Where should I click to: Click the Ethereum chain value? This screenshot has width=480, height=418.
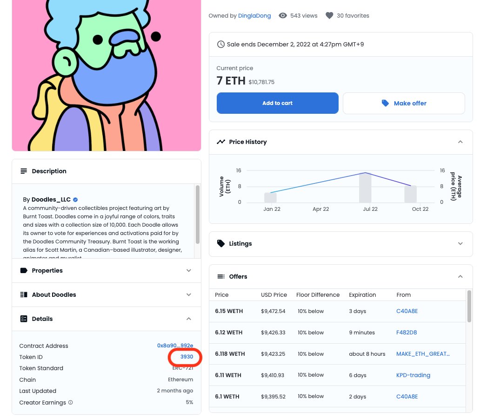click(180, 379)
